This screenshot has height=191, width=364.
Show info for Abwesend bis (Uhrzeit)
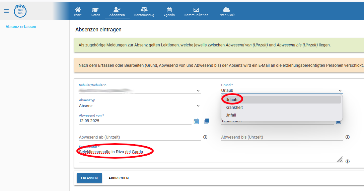(x=348, y=137)
